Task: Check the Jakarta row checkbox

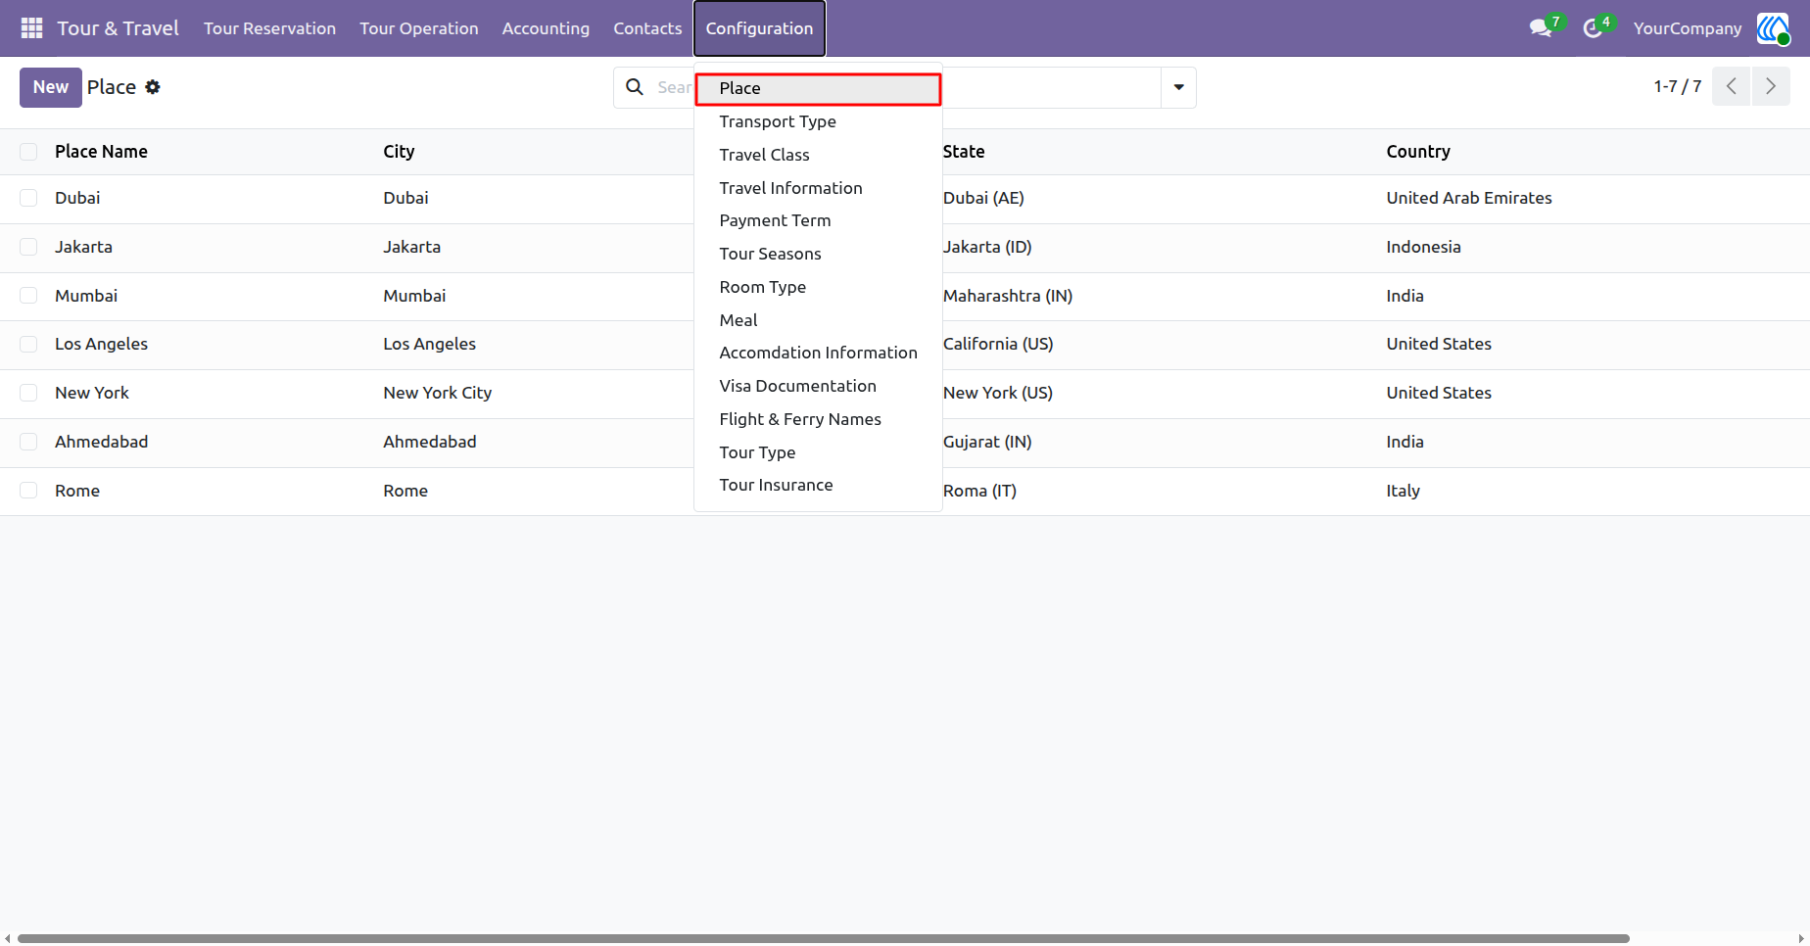Action: 28,247
